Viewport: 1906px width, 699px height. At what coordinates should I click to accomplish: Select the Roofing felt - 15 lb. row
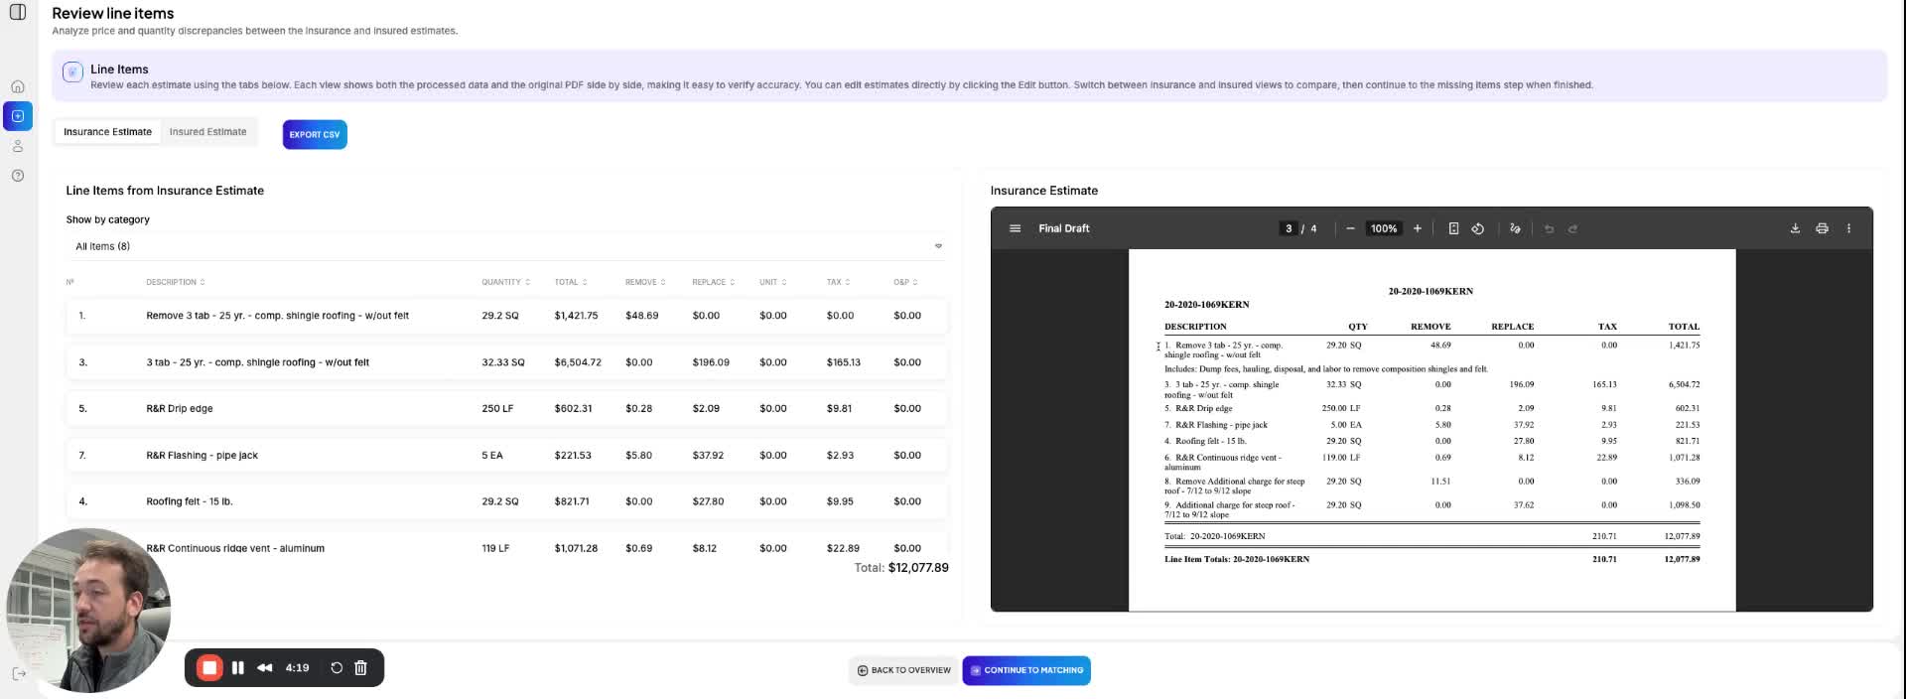(506, 501)
